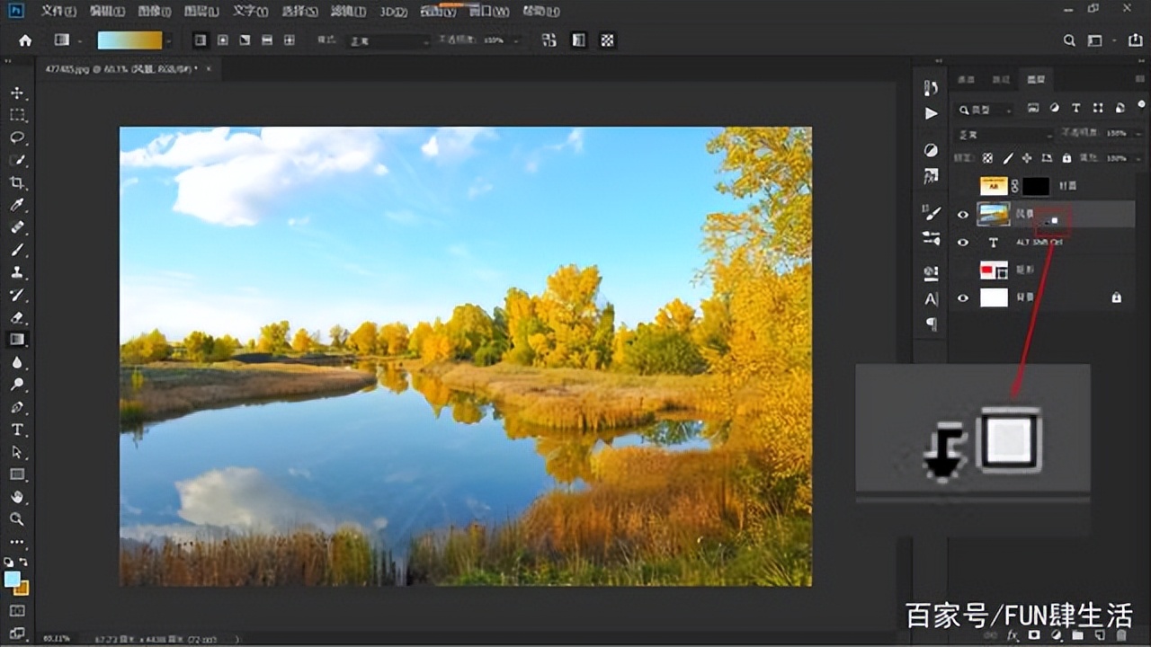Image resolution: width=1151 pixels, height=647 pixels.
Task: Open the gradient preset picker arrow
Action: click(x=169, y=41)
